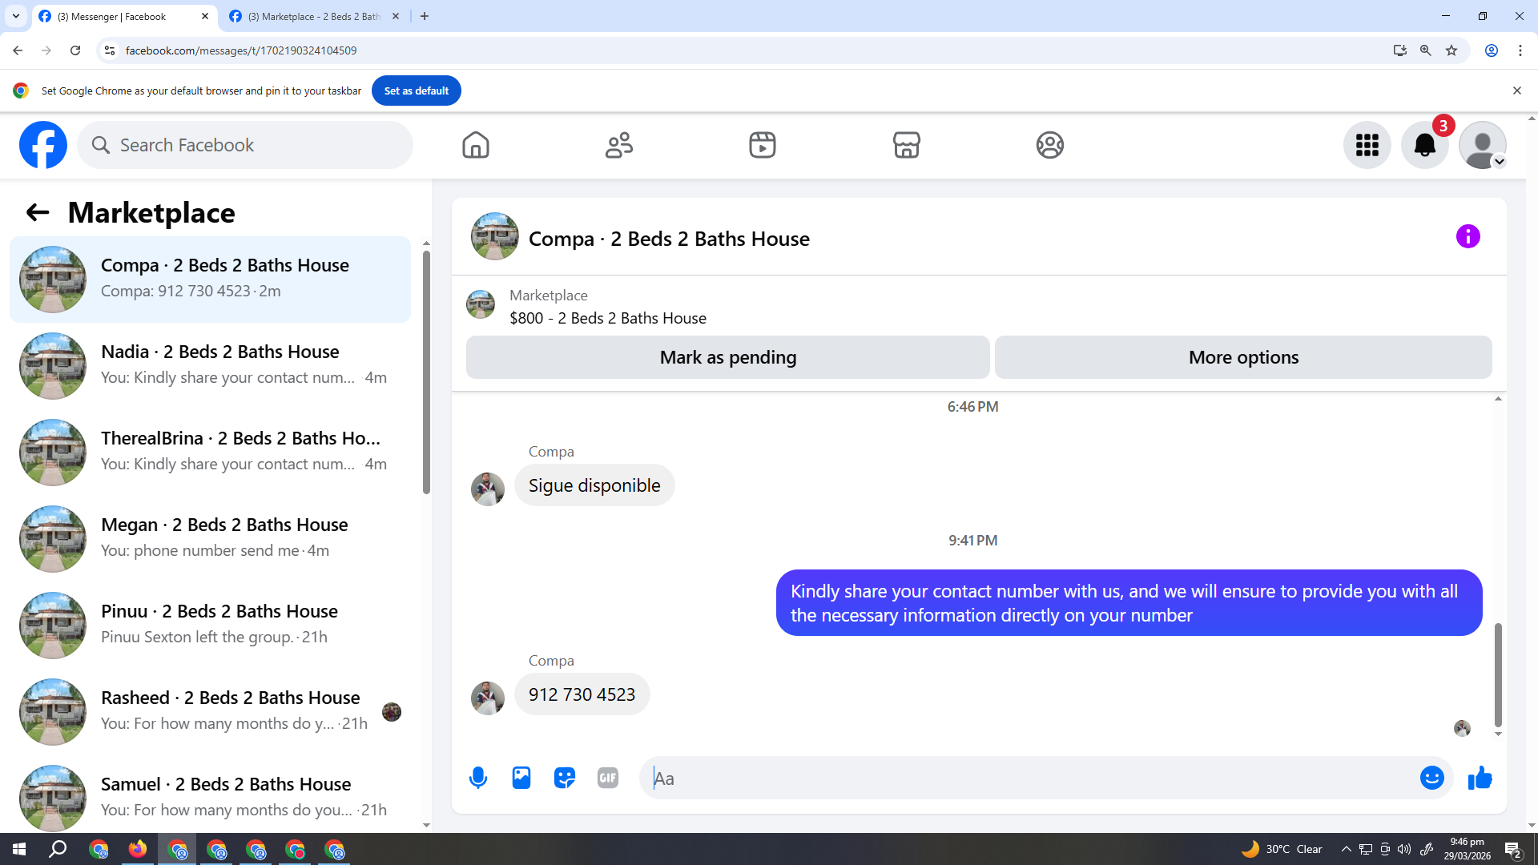Click Mark as pending button
Viewport: 1538px width, 865px height.
coord(728,357)
